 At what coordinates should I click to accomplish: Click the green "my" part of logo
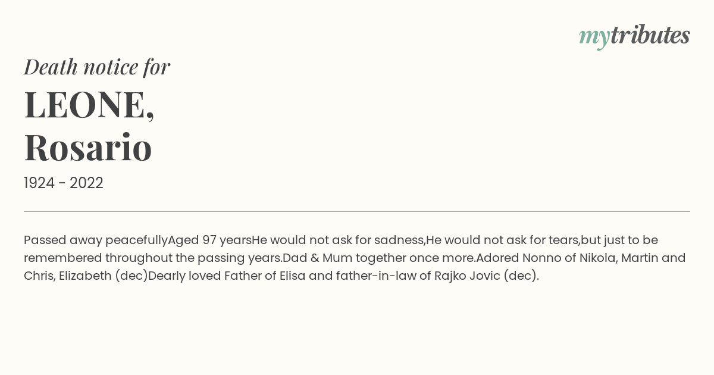[x=594, y=38]
